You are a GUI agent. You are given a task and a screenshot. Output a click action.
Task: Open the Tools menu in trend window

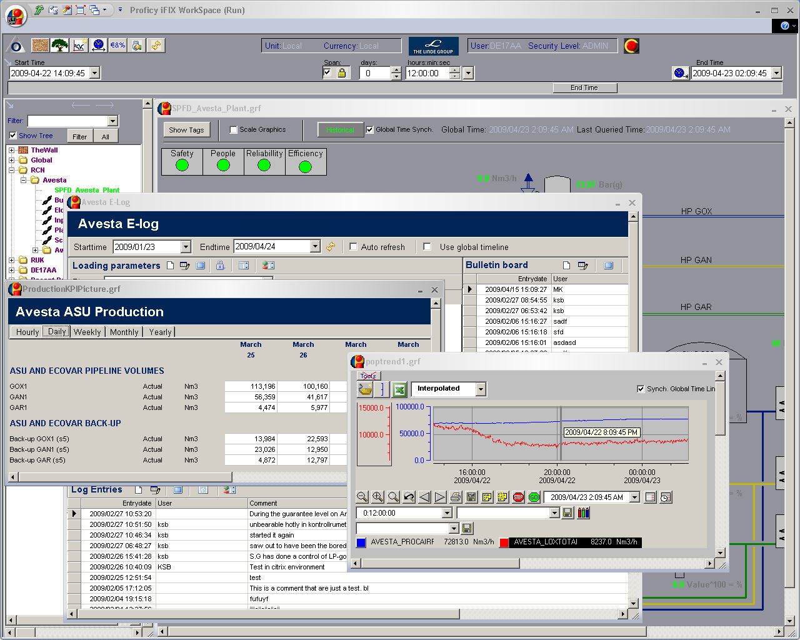point(368,376)
